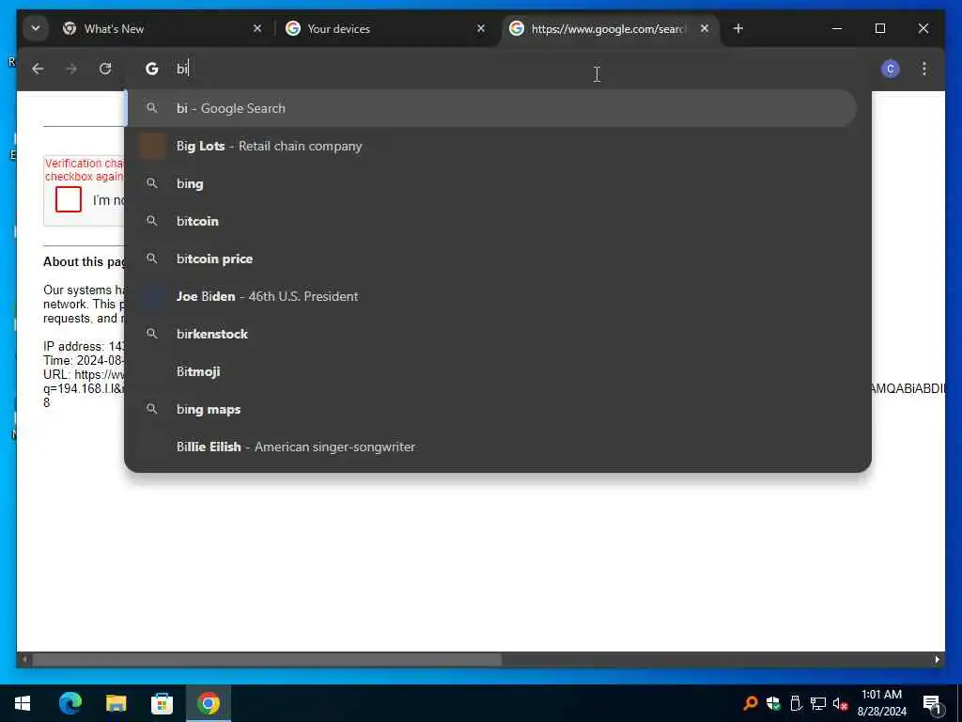This screenshot has height=722, width=962.
Task: Click the Chrome taskbar icon
Action: (x=208, y=703)
